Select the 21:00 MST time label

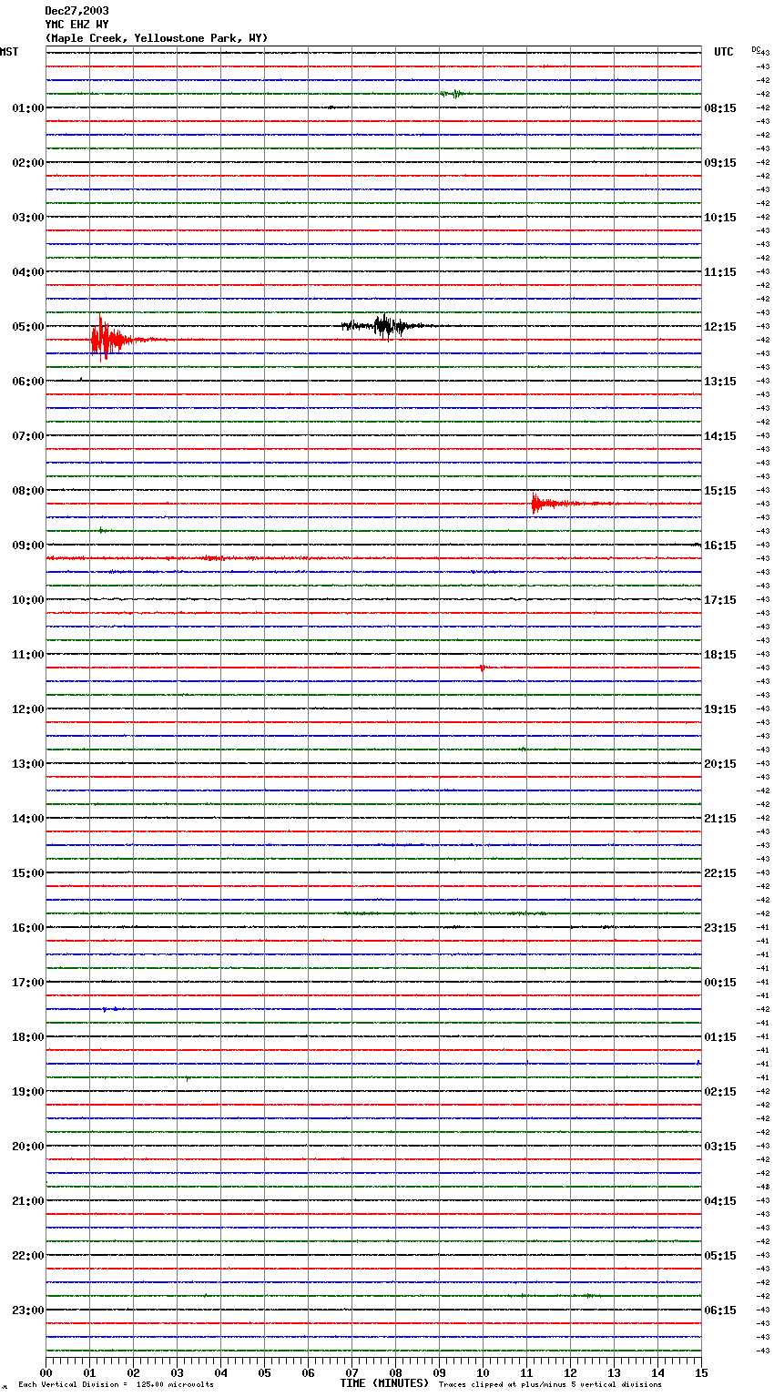(28, 1201)
